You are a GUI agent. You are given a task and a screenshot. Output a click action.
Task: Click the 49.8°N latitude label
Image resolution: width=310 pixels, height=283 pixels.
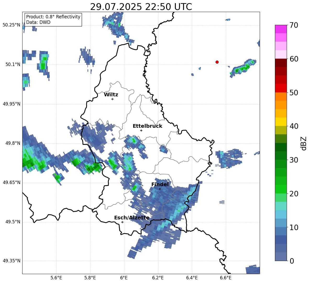[x=13, y=143]
